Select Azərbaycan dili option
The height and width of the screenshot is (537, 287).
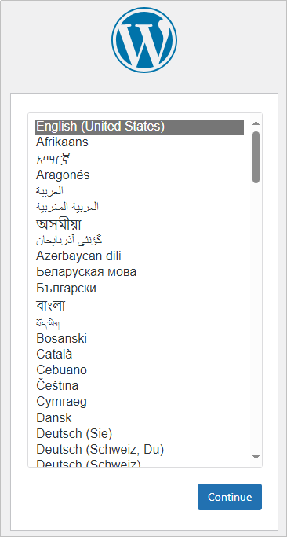click(139, 256)
